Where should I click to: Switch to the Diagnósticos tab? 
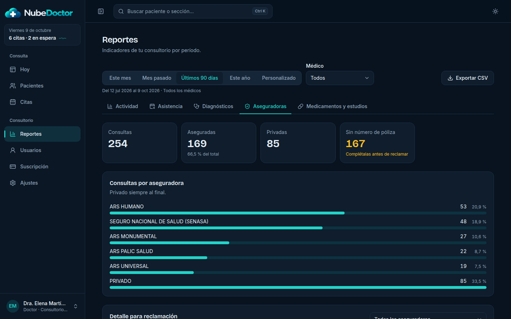click(x=213, y=106)
